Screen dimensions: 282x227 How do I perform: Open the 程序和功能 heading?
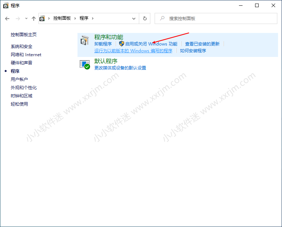(x=109, y=37)
